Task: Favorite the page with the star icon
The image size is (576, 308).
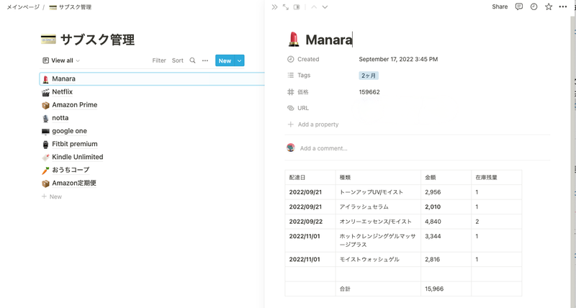Action: [549, 6]
